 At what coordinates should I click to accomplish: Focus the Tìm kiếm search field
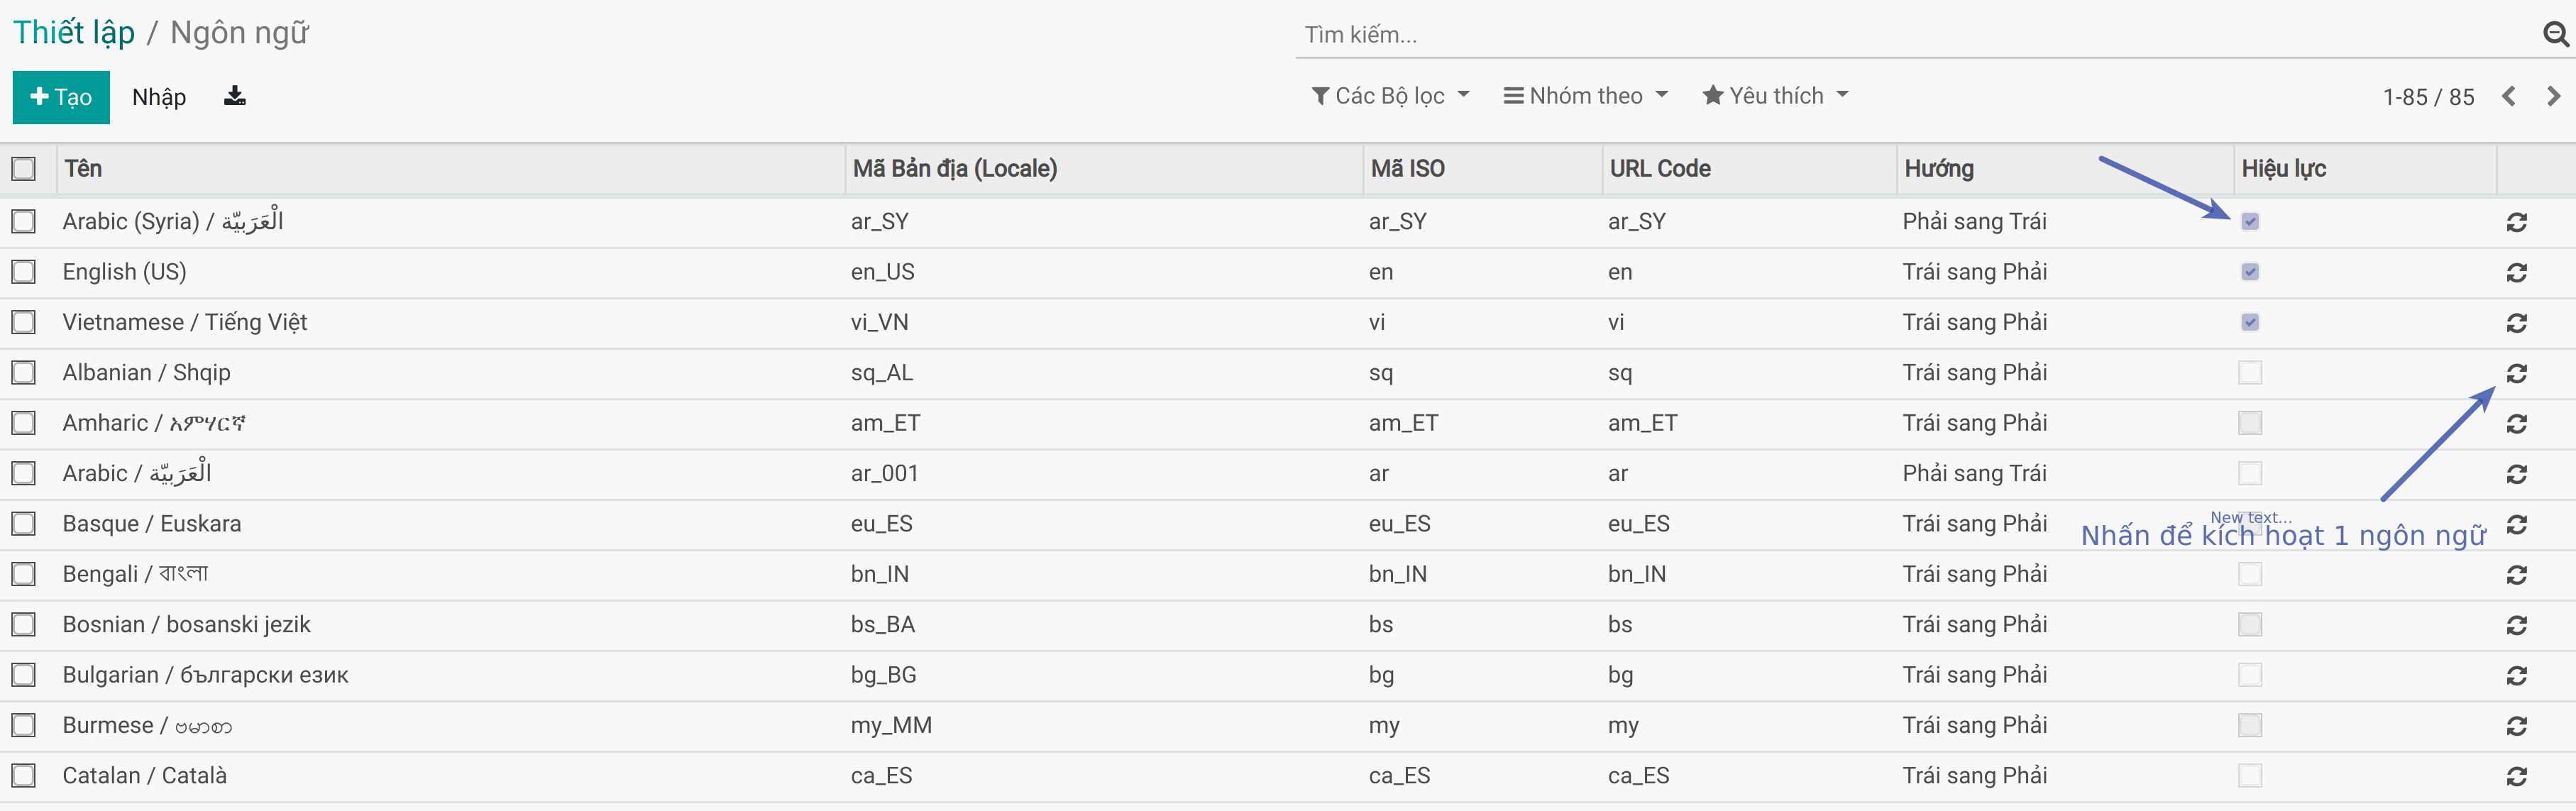1900,35
